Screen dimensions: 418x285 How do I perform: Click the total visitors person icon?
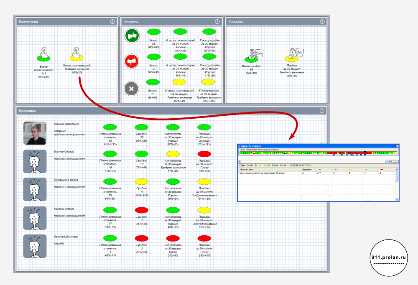(43, 54)
